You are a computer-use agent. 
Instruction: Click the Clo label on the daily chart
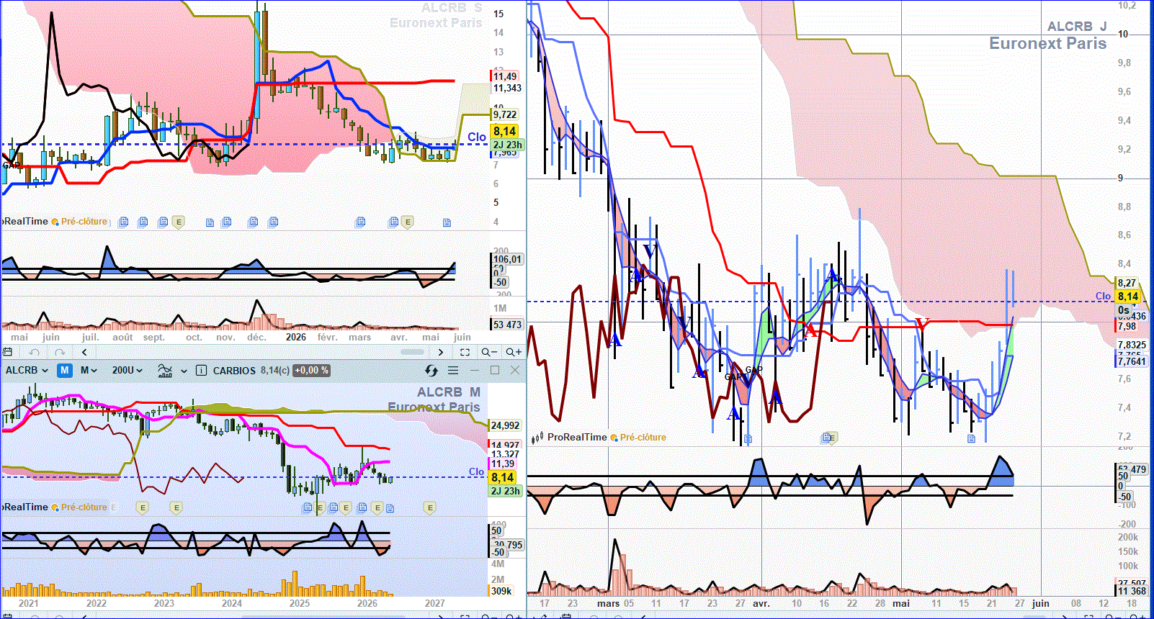coord(1103,296)
